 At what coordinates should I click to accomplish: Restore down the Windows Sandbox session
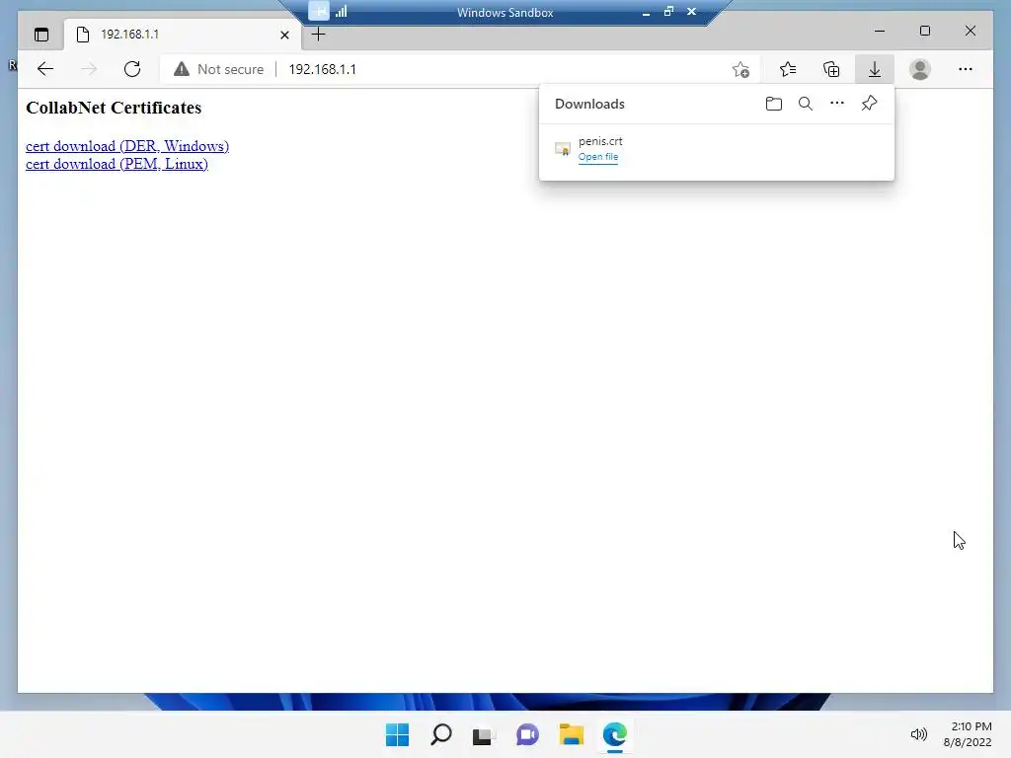[x=668, y=11]
